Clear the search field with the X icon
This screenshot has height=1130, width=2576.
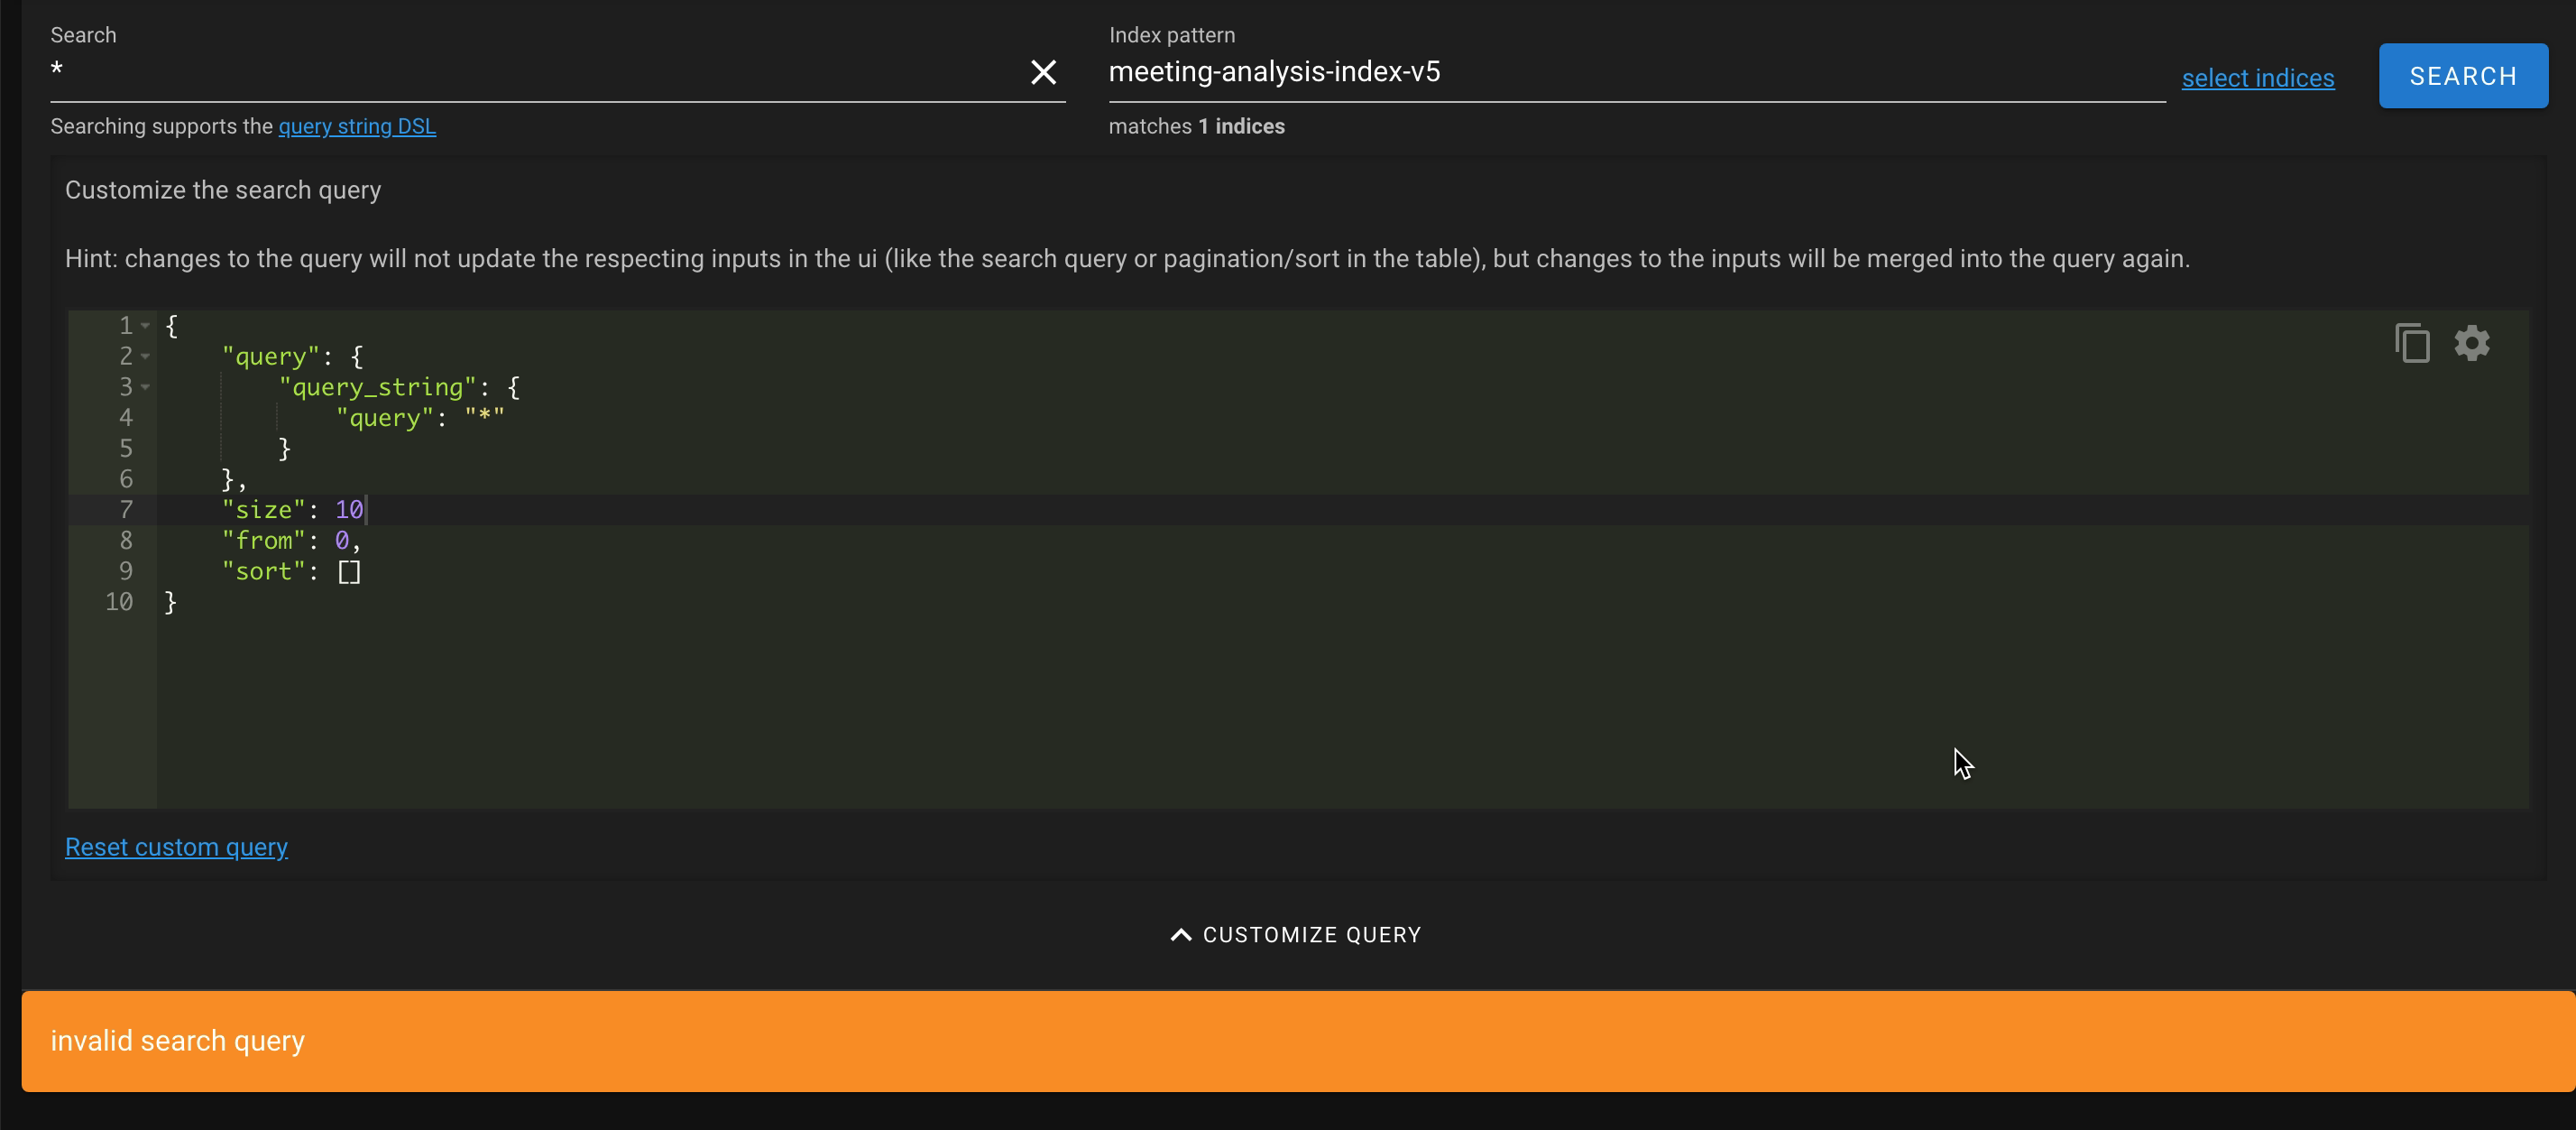(x=1043, y=71)
